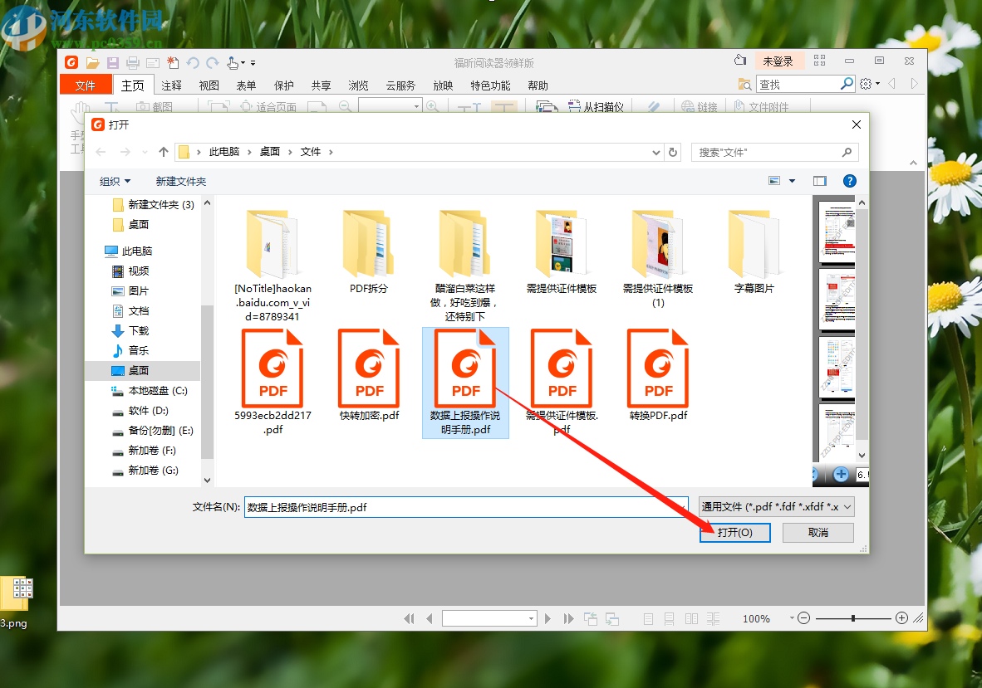Zoom in with the plus icon on status bar
982x688 pixels.
click(902, 618)
